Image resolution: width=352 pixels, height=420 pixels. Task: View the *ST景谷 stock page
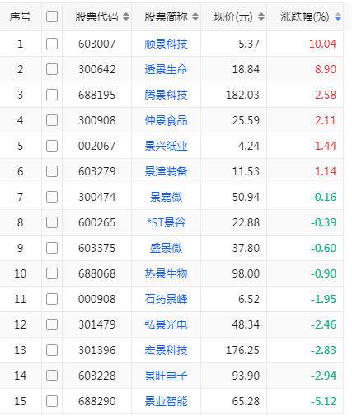[166, 222]
